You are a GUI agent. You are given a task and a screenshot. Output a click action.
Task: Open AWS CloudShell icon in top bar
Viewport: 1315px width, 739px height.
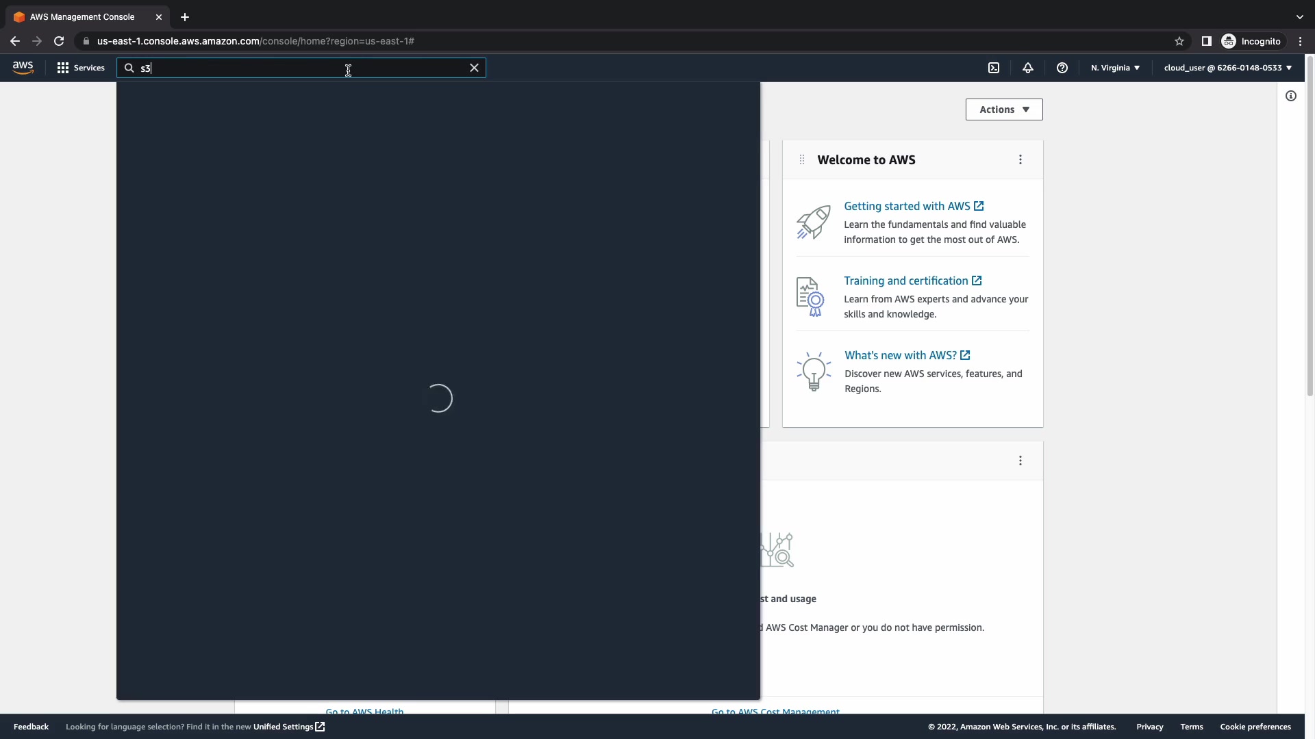[x=994, y=68]
